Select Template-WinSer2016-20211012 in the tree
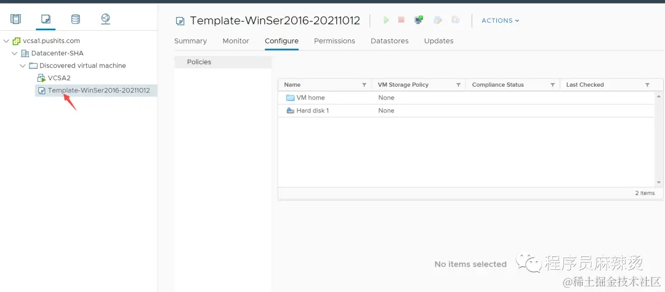 pyautogui.click(x=99, y=90)
